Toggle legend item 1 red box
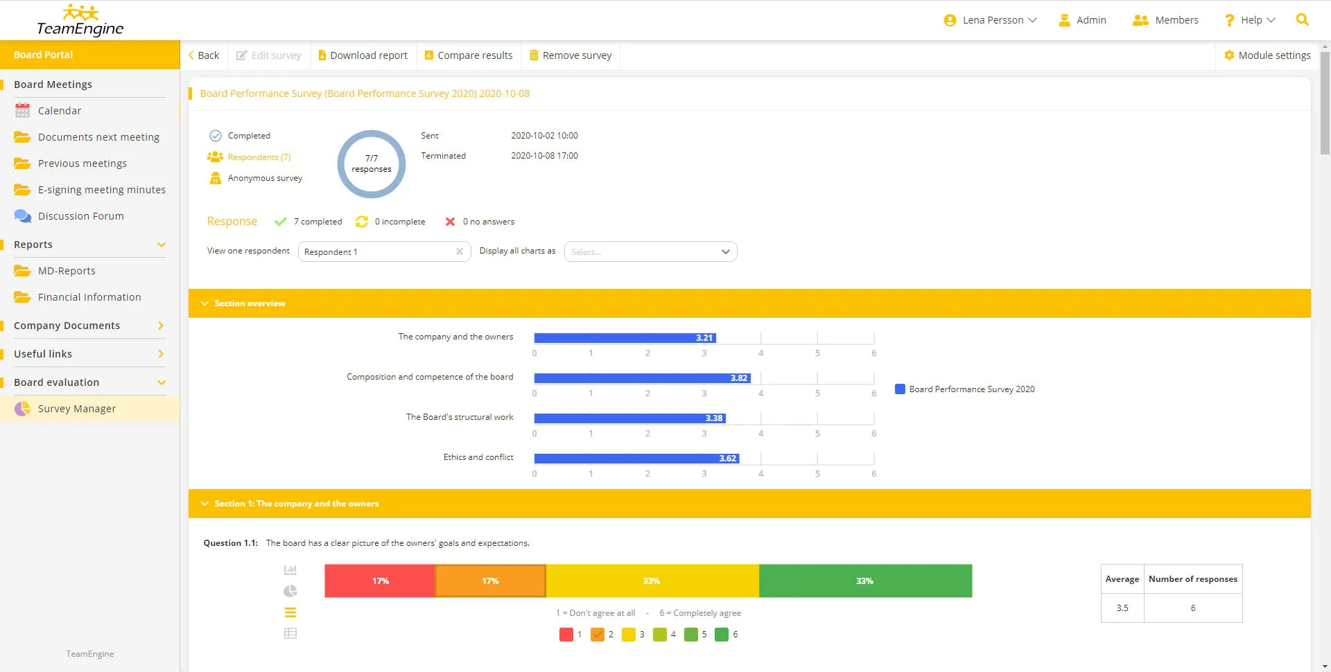 pos(566,635)
